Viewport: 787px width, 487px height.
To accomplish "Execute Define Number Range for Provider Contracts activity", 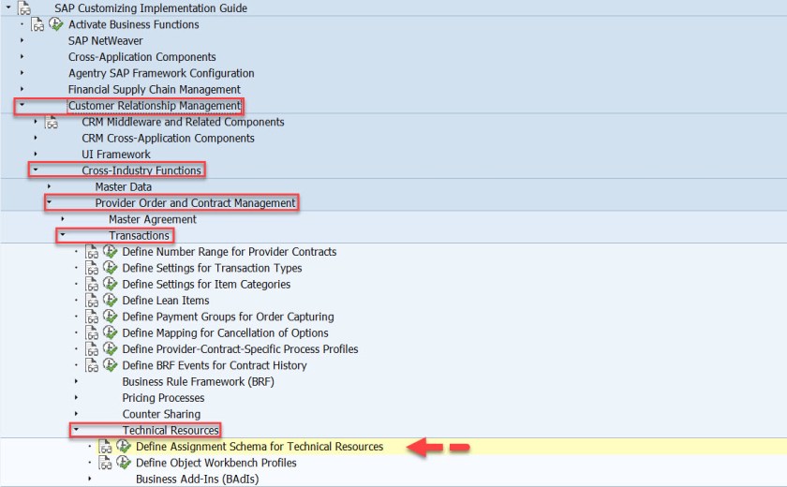I will pyautogui.click(x=110, y=251).
